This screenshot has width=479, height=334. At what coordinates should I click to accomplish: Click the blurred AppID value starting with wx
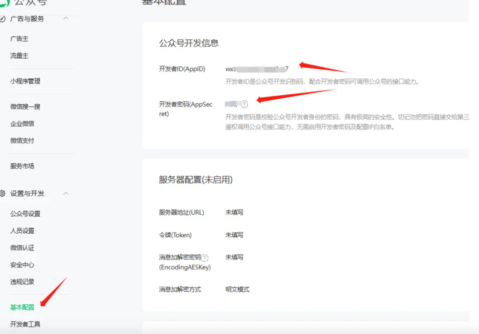257,69
